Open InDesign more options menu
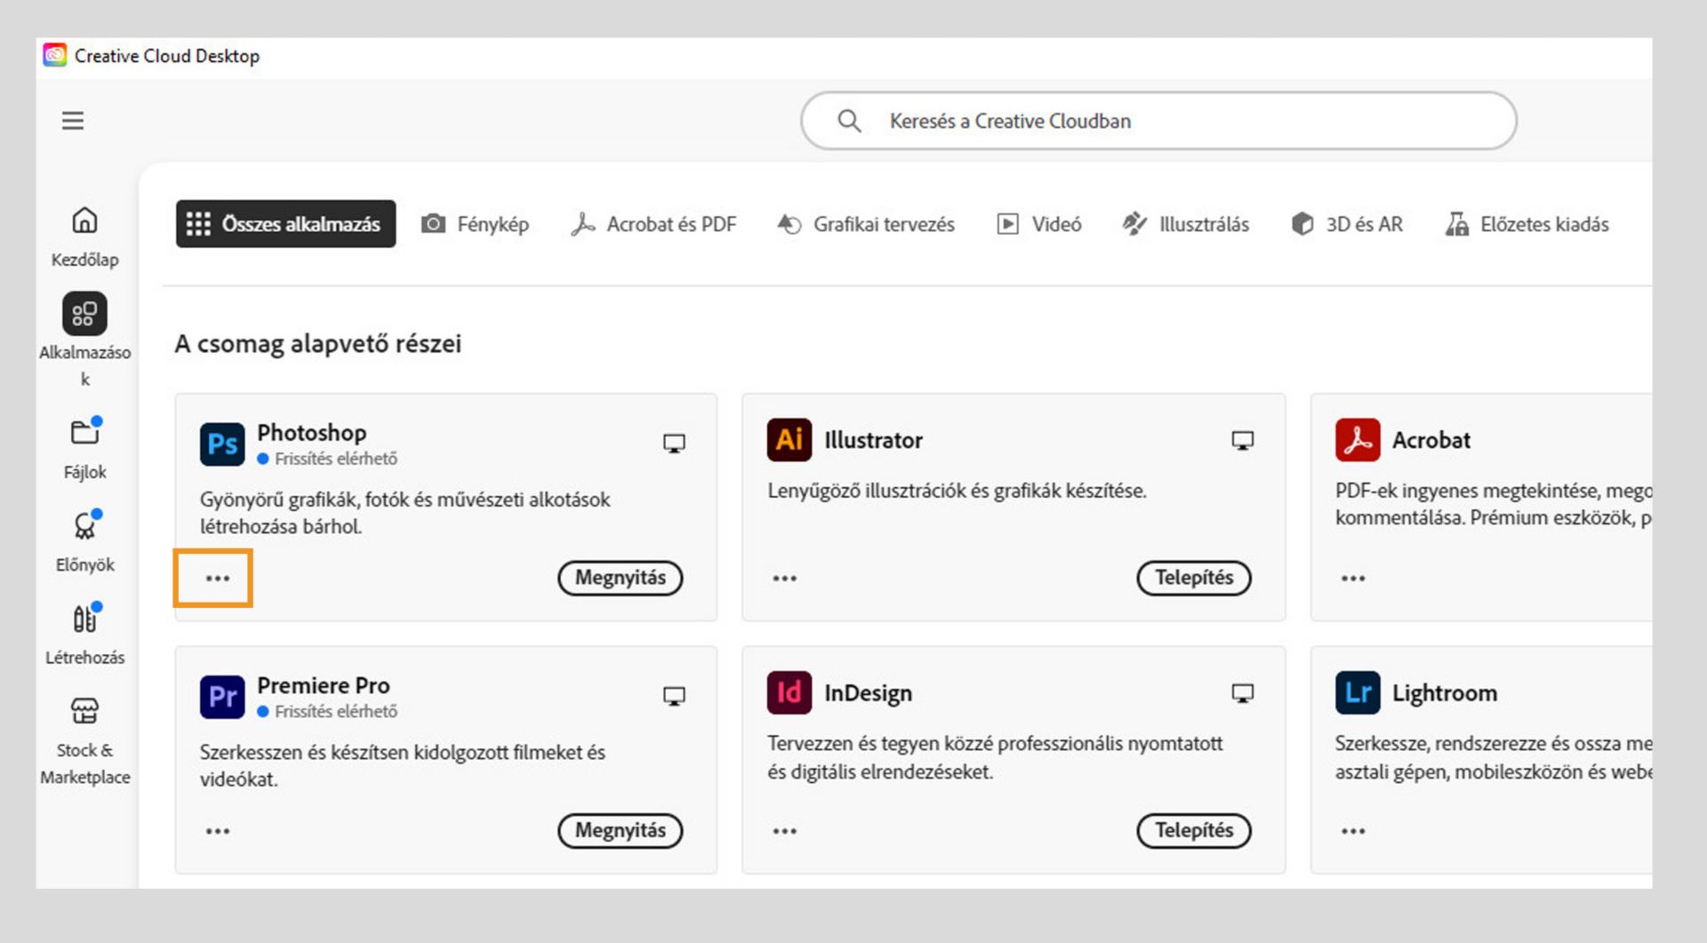 784,831
